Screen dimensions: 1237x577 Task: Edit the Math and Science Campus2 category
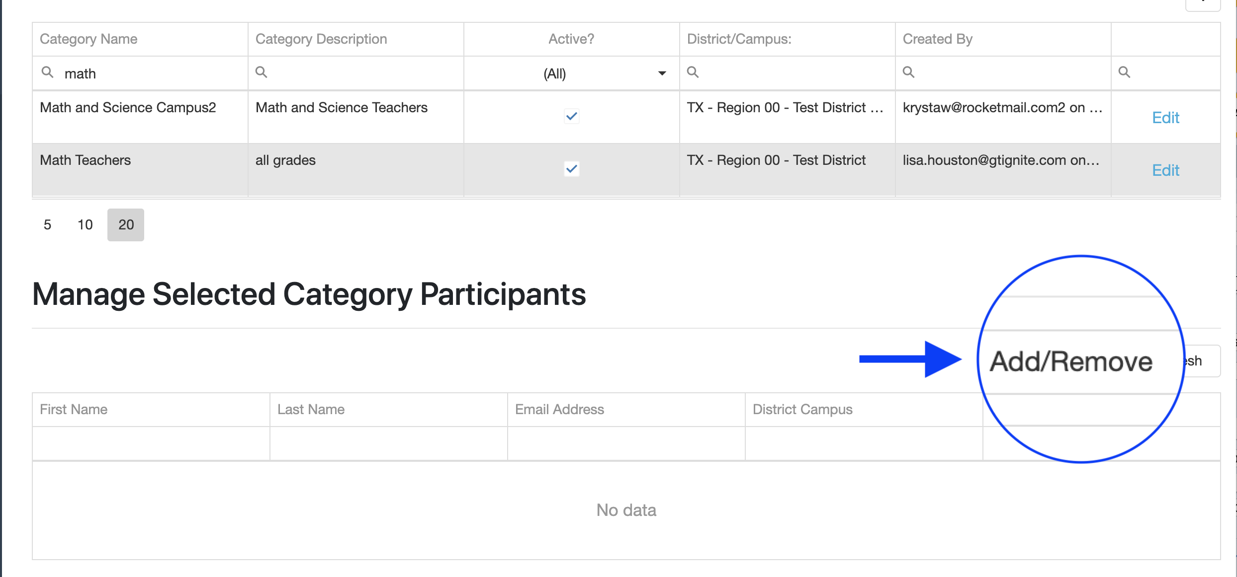pyautogui.click(x=1165, y=118)
